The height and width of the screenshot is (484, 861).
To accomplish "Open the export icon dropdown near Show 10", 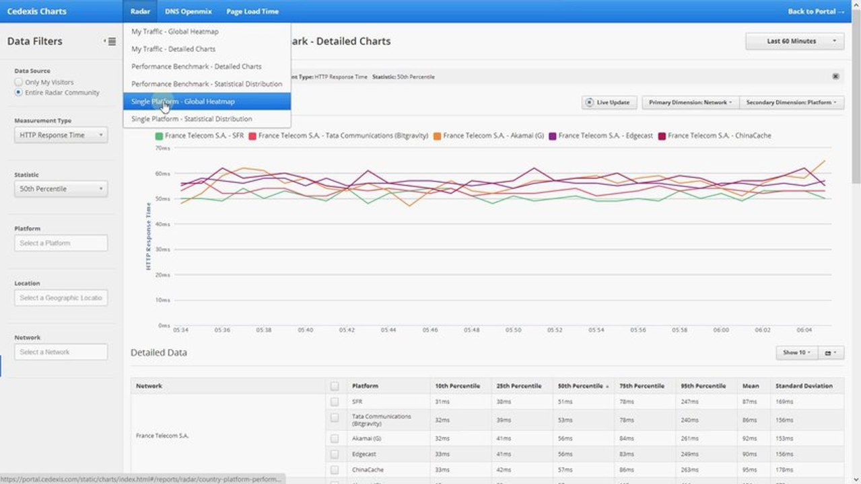I will click(x=831, y=352).
